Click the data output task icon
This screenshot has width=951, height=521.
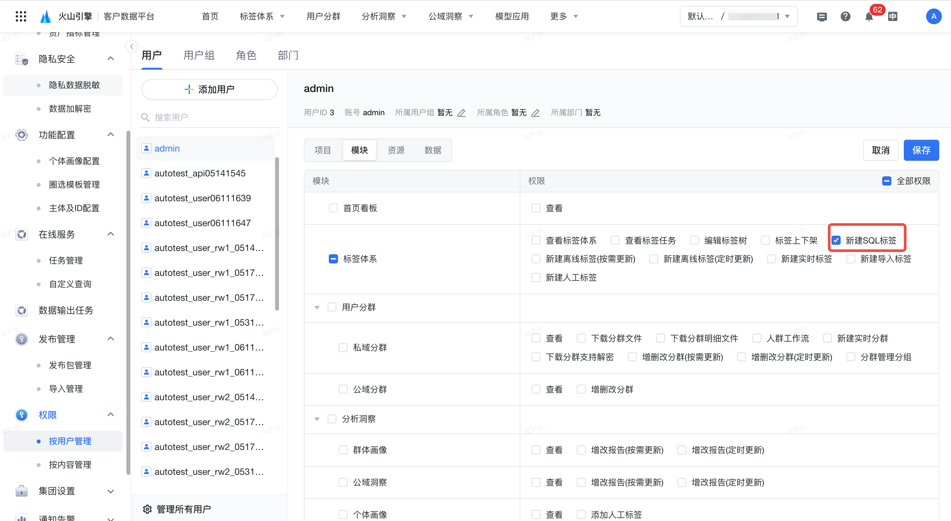(x=22, y=310)
